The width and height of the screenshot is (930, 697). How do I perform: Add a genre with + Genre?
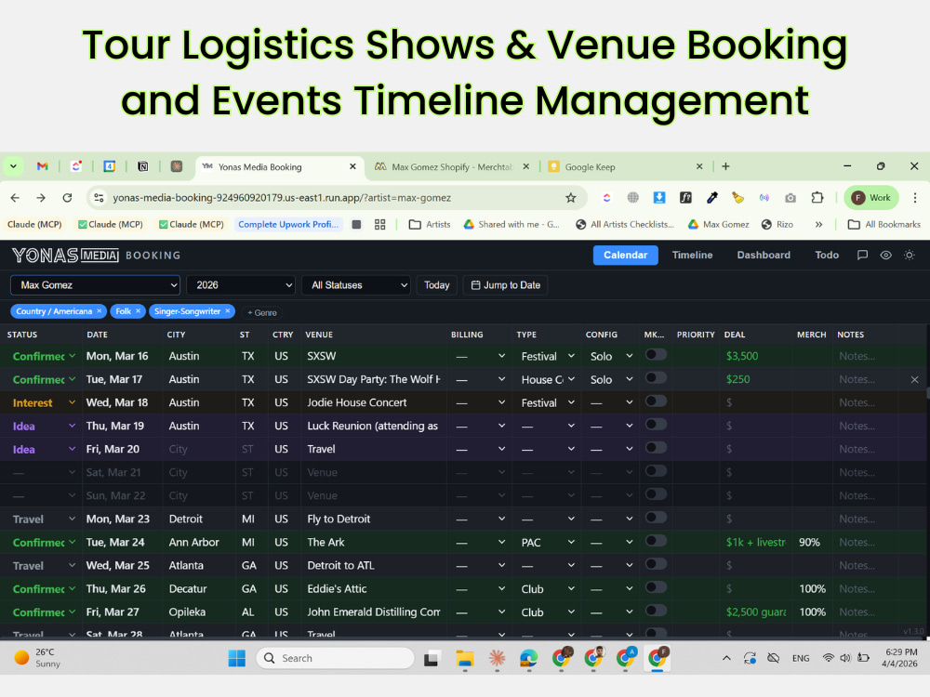click(x=262, y=312)
